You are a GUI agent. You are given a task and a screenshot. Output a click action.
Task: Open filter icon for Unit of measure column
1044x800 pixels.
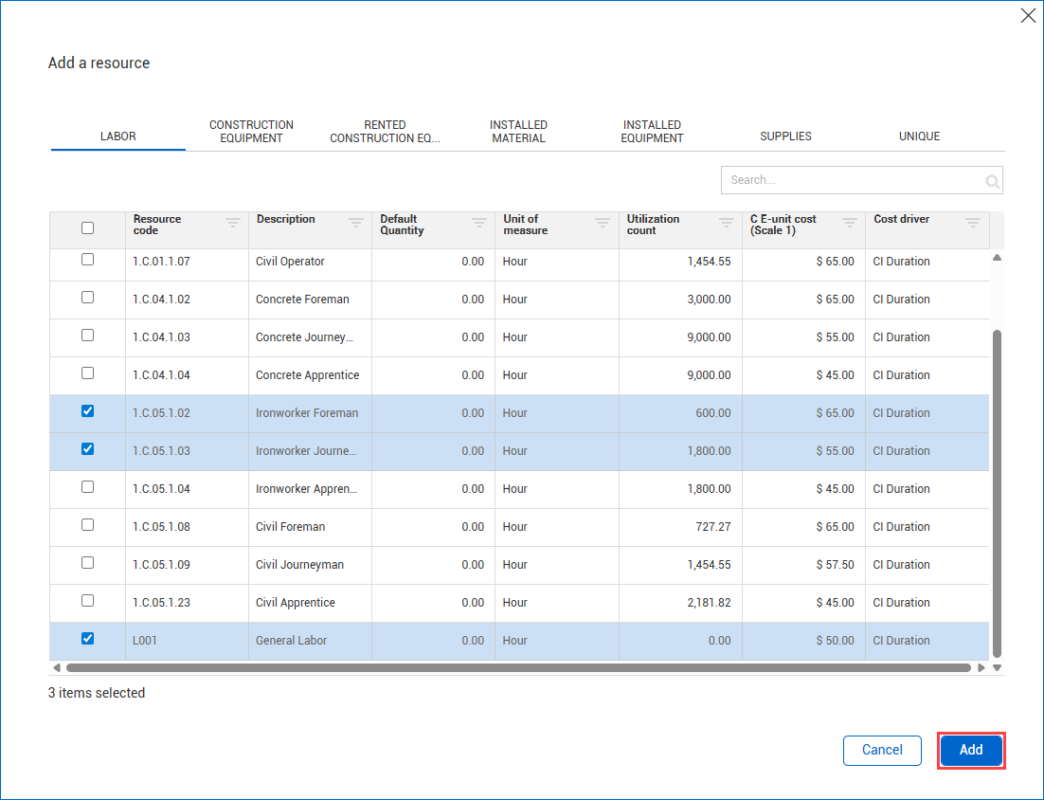click(603, 223)
